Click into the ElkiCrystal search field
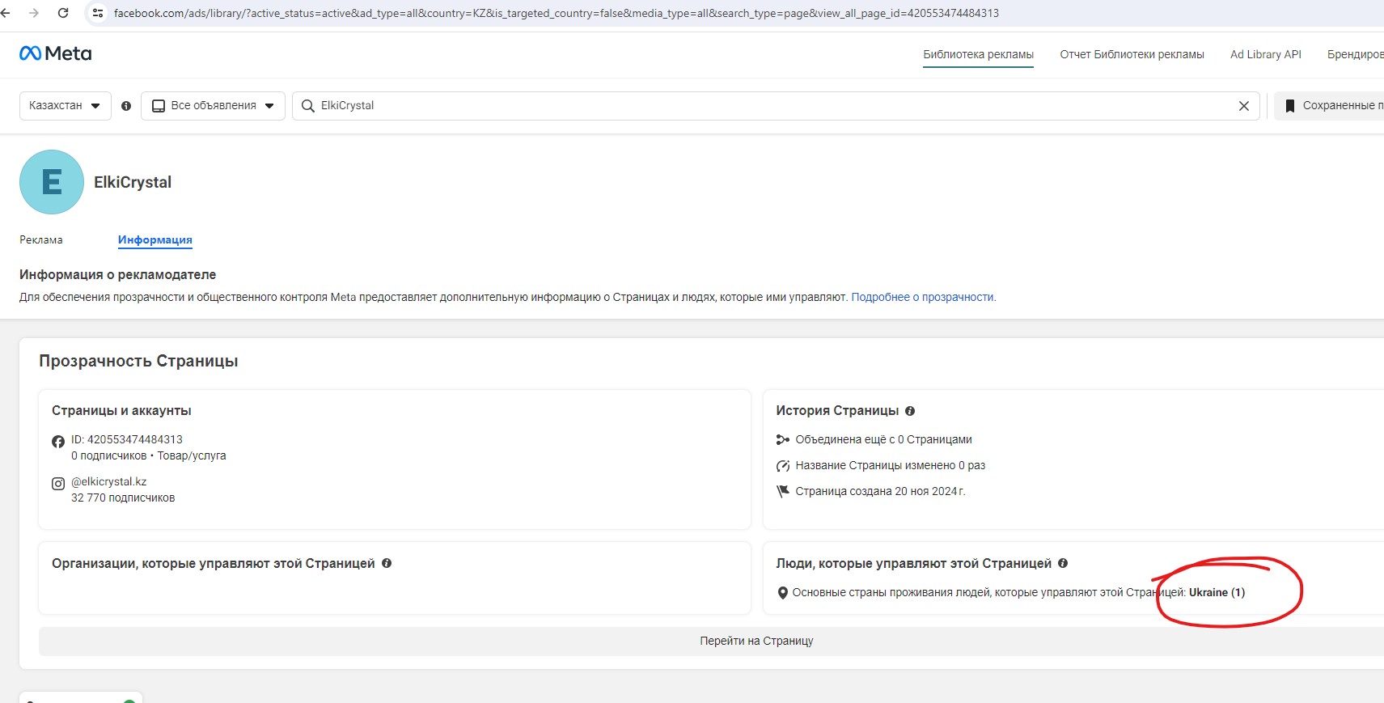This screenshot has width=1384, height=703. click(768, 106)
